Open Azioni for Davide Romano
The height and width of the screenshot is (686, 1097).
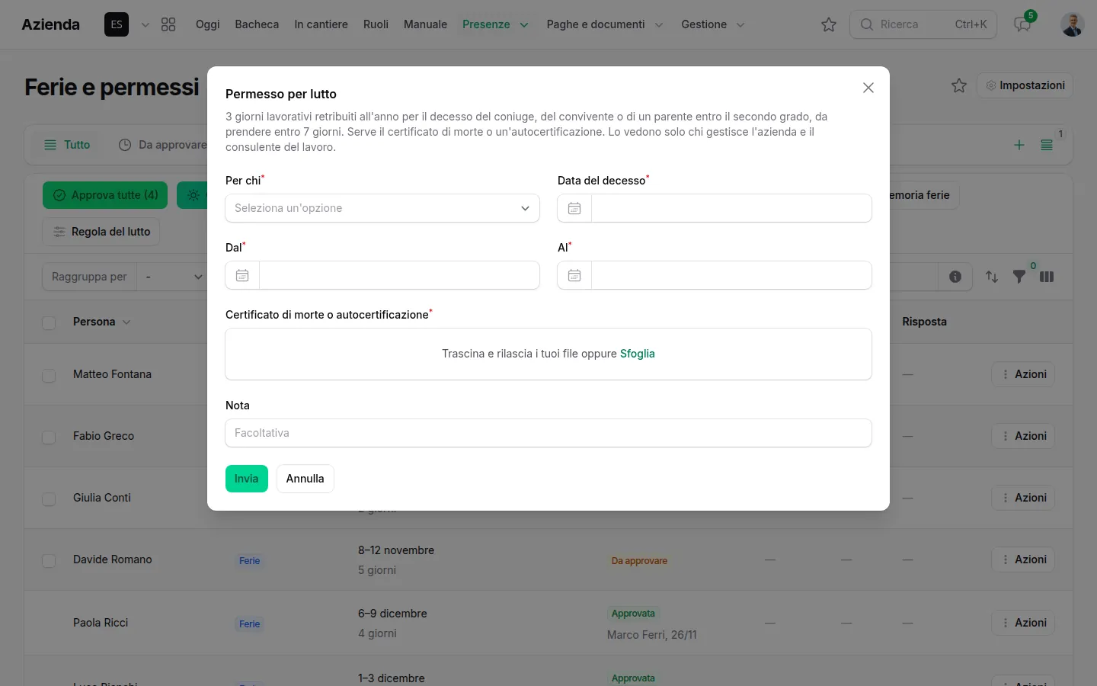tap(1023, 559)
